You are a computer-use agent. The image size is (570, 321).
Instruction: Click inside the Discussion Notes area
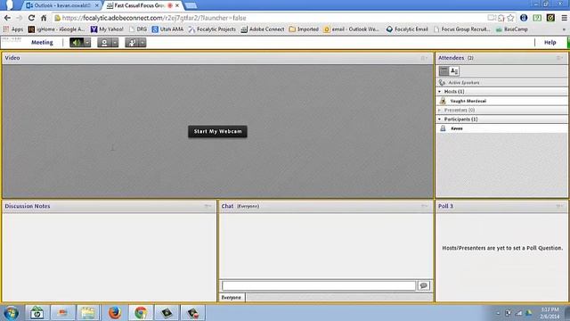(x=109, y=257)
